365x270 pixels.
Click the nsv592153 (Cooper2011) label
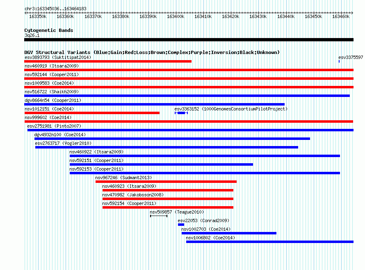click(96, 169)
